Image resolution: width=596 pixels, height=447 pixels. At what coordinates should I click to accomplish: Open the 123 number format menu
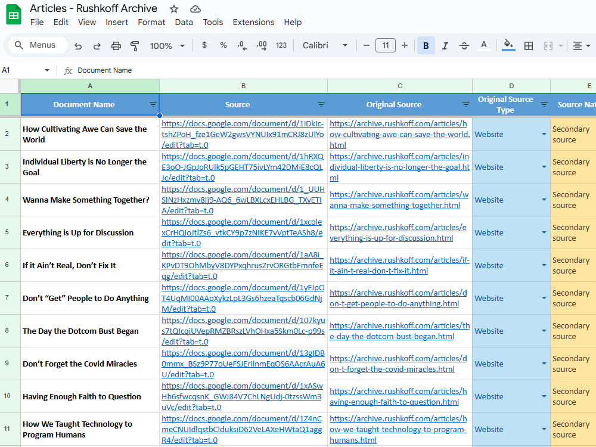[x=281, y=45]
